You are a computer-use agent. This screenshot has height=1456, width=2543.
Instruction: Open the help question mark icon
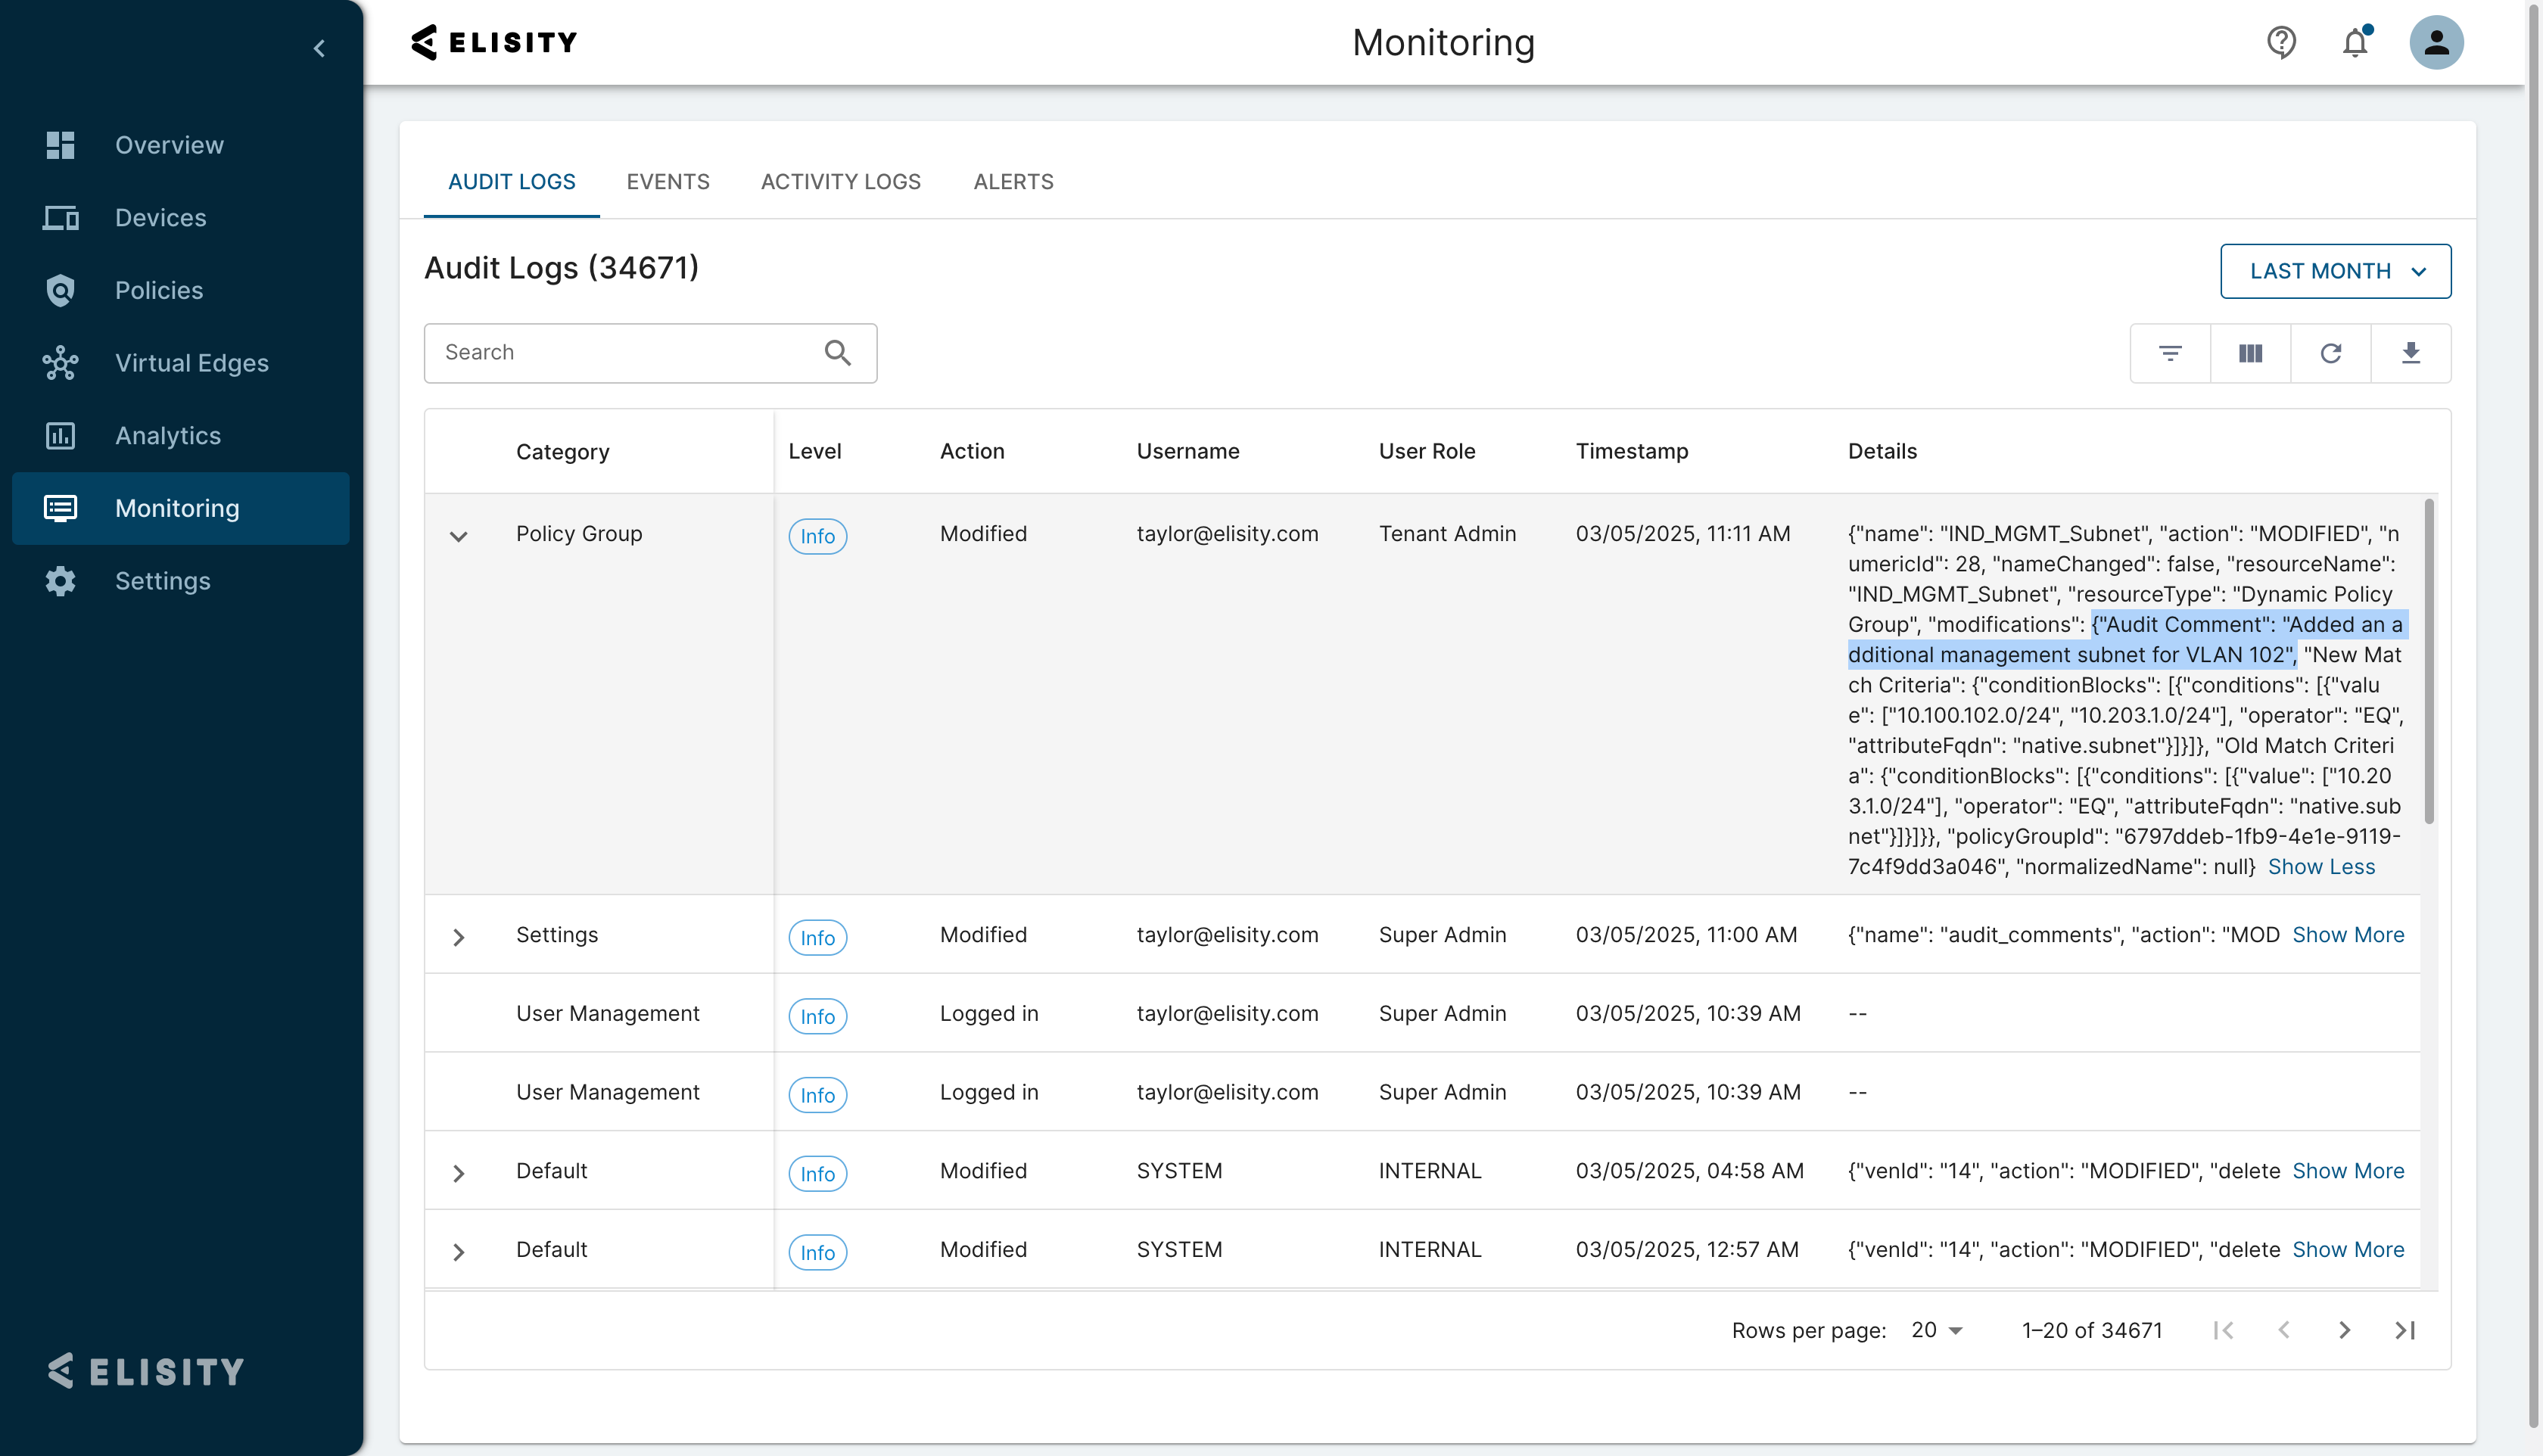coord(2281,42)
